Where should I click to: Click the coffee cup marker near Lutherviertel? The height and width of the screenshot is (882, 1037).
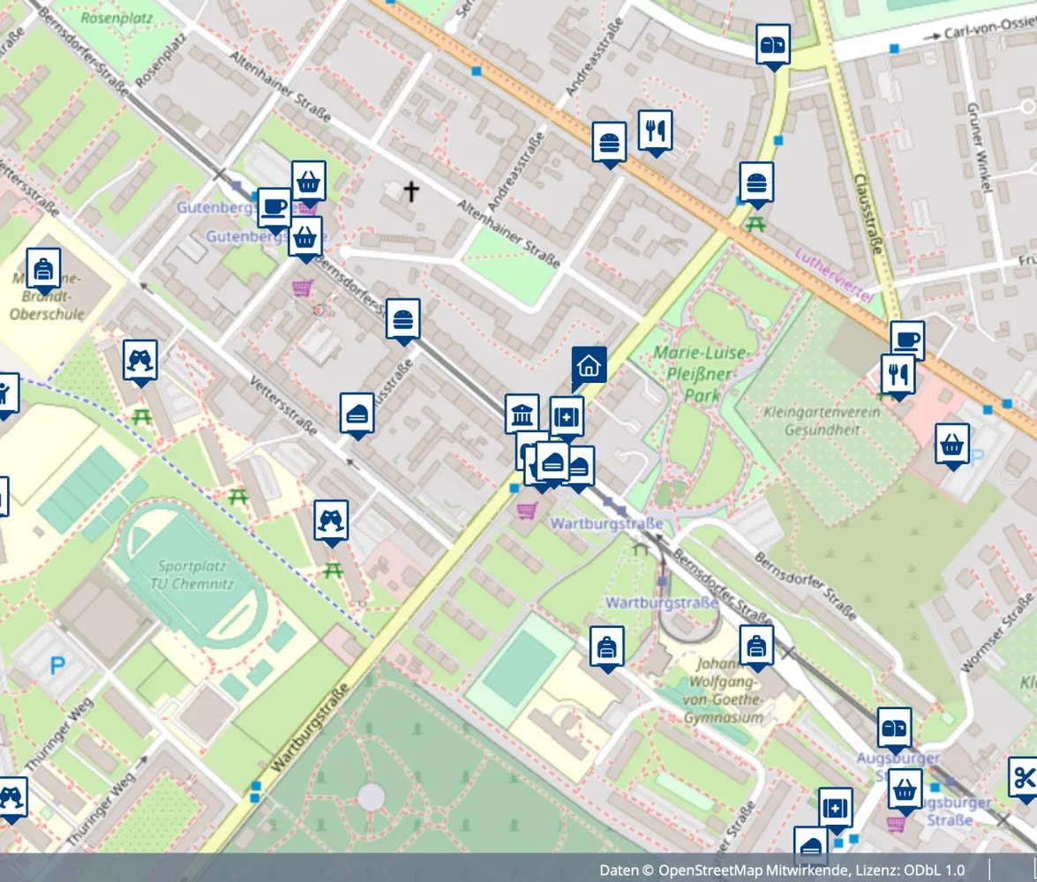pos(907,340)
